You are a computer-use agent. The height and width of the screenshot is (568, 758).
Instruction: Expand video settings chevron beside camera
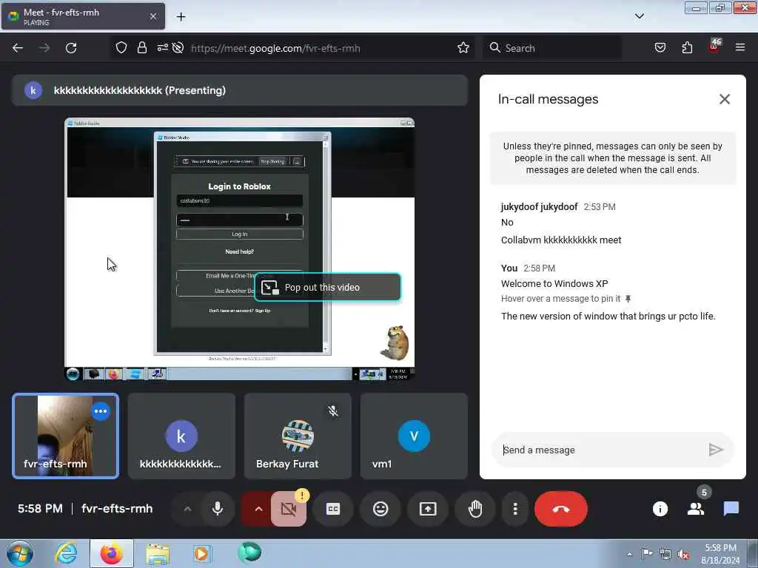point(258,509)
